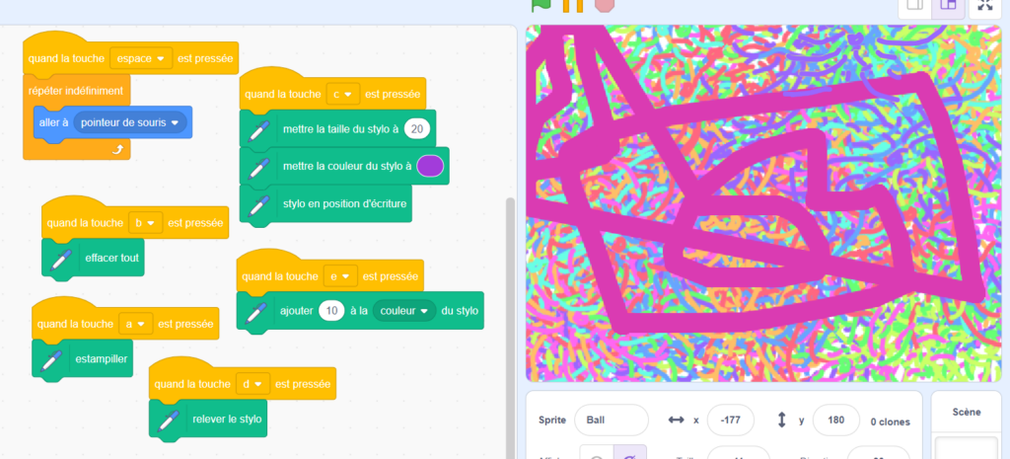Viewport: 1010px width, 459px height.
Task: Open the stage in fullscreen mode
Action: pos(985,6)
